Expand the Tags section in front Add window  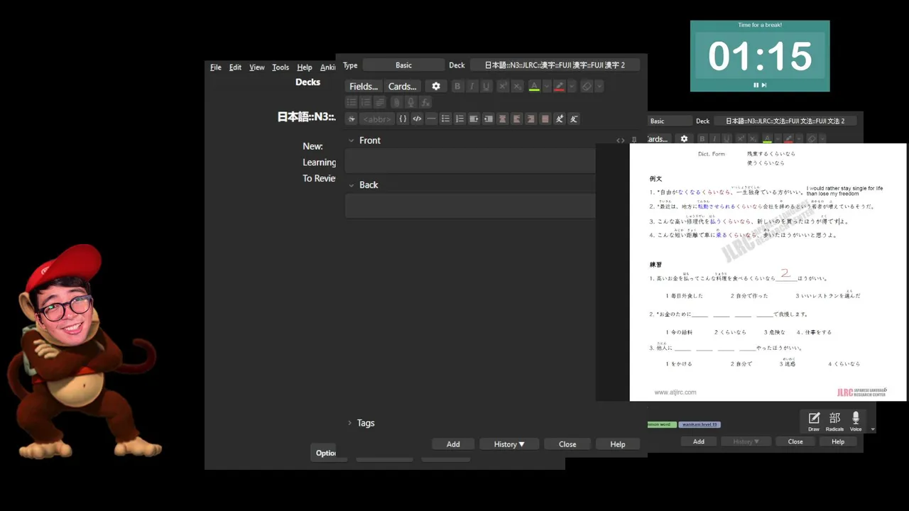(350, 423)
